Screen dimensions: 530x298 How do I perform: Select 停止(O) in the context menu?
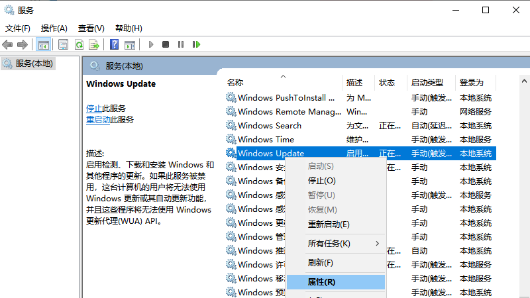(x=322, y=180)
